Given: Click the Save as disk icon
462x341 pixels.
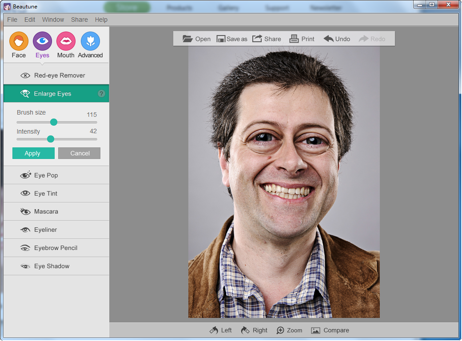Looking at the screenshot, I should pos(221,39).
